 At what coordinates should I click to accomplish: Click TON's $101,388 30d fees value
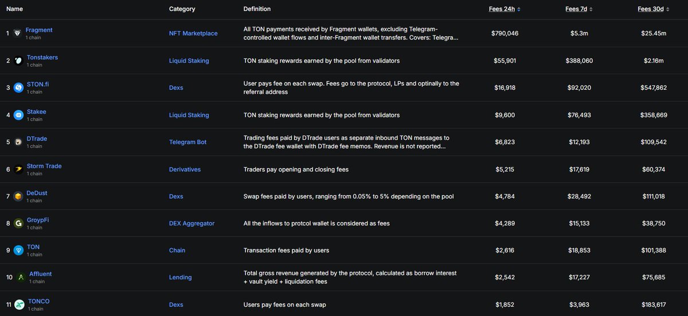653,250
